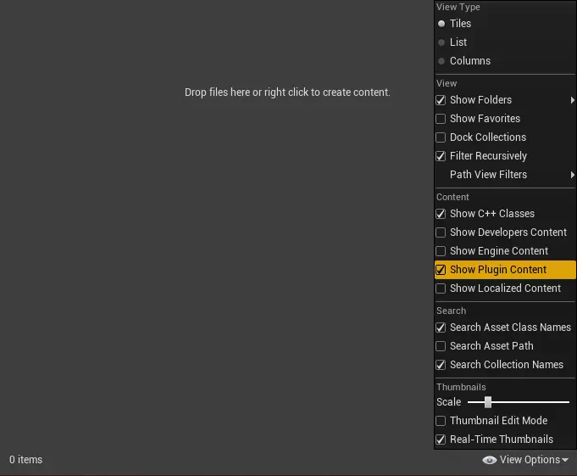Expand the Path View Filters submenu arrow
Image resolution: width=577 pixels, height=476 pixels.
(x=573, y=175)
